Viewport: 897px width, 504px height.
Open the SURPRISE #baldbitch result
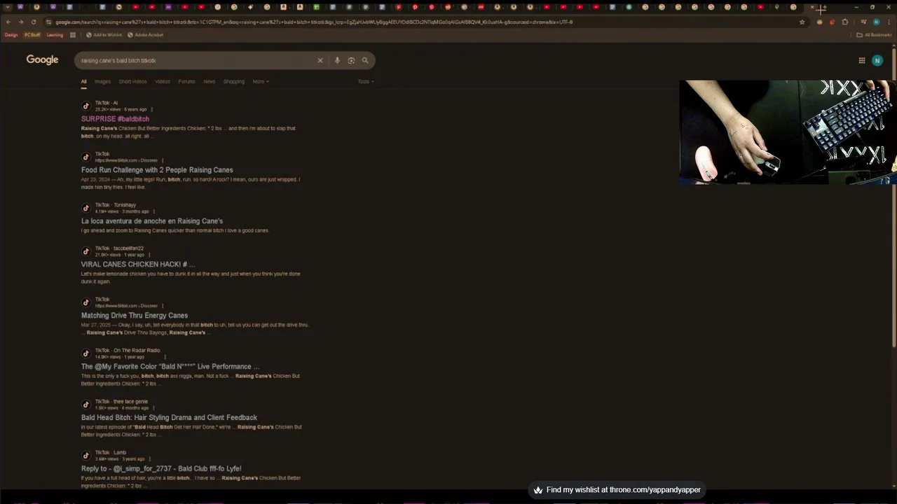pyautogui.click(x=115, y=119)
